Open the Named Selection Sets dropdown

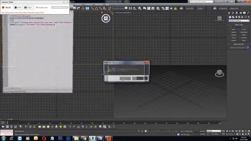(x=126, y=8)
